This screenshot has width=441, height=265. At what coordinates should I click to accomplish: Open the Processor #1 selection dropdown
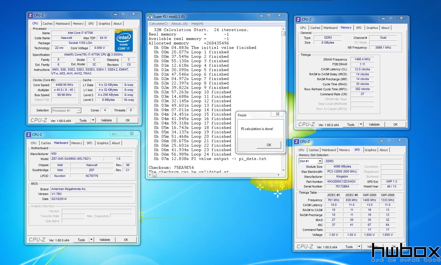coord(79,111)
